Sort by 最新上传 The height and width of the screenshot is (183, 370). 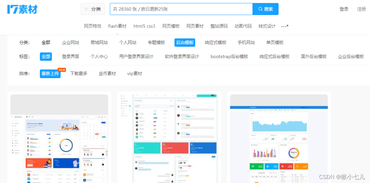(x=50, y=73)
